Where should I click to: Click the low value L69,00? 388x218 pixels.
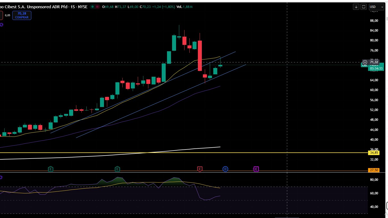click(x=133, y=7)
